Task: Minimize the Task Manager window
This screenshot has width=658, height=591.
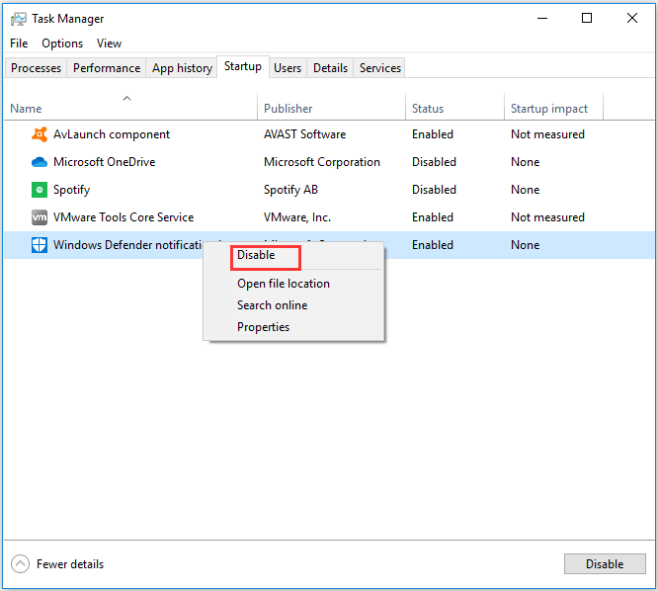Action: 542,18
